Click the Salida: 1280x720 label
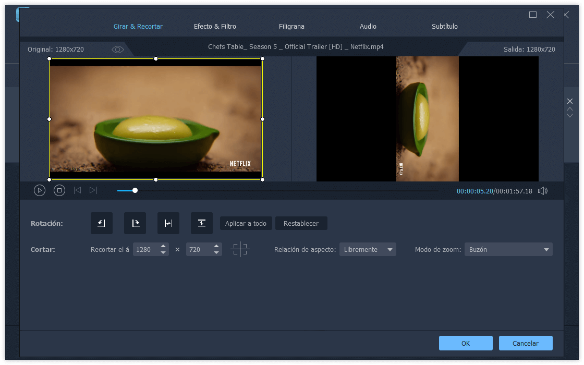The image size is (584, 365). tap(529, 49)
